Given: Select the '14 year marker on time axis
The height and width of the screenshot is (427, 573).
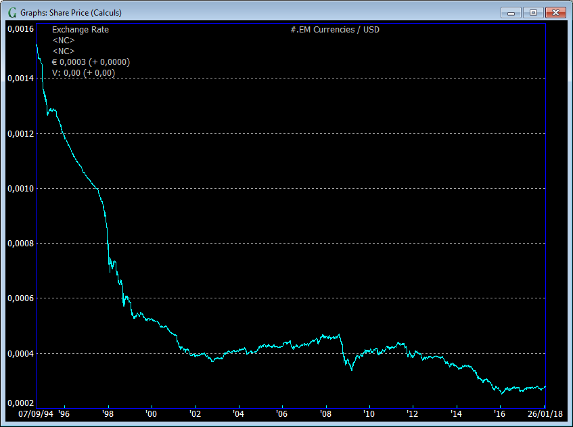Looking at the screenshot, I should (x=456, y=413).
